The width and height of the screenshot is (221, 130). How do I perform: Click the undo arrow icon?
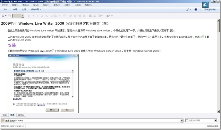10,16
